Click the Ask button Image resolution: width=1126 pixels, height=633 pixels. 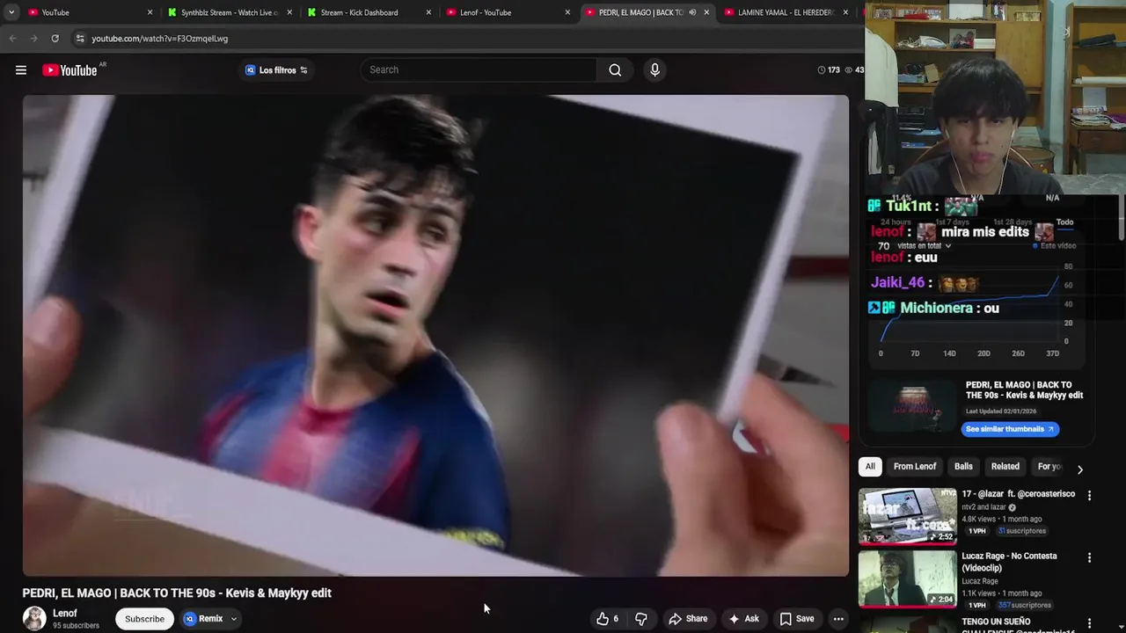coord(743,619)
